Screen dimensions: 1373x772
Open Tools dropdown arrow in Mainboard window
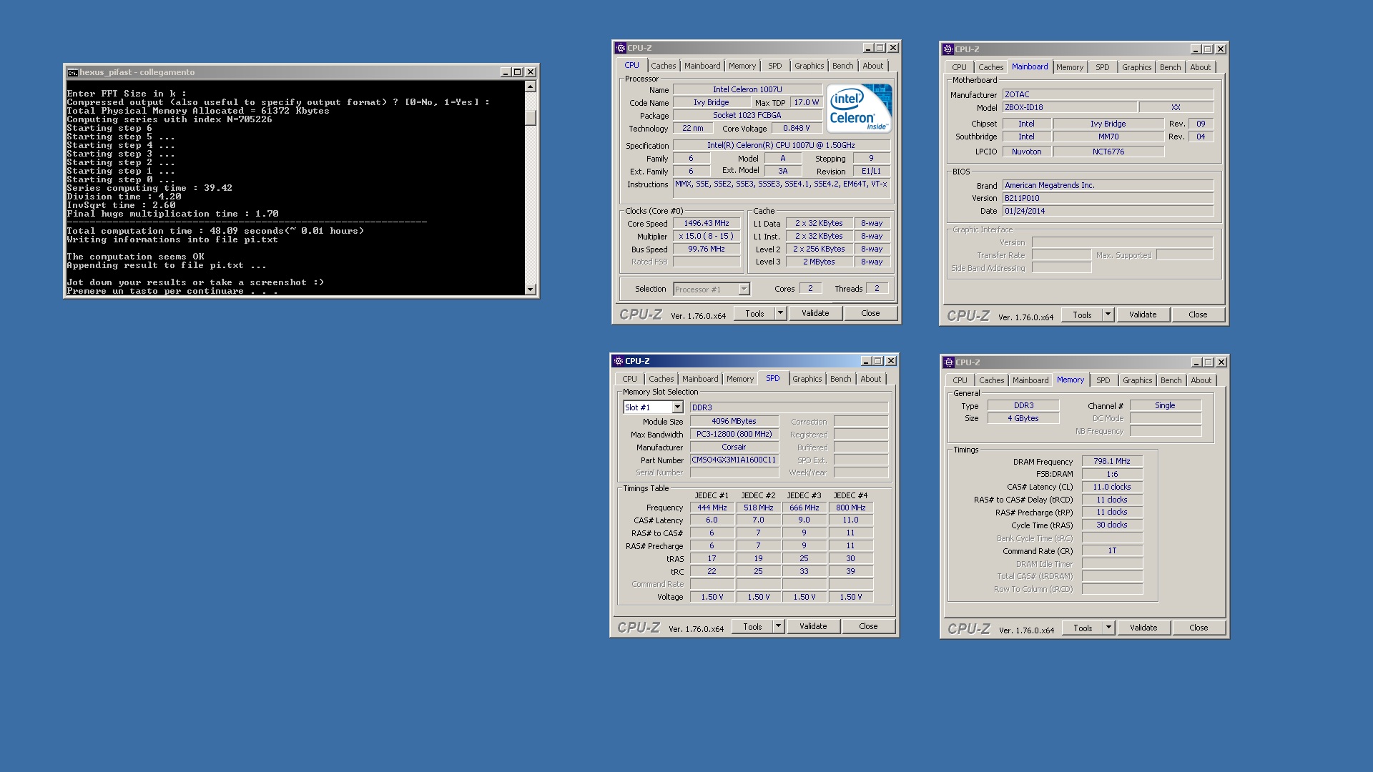[x=1108, y=315]
